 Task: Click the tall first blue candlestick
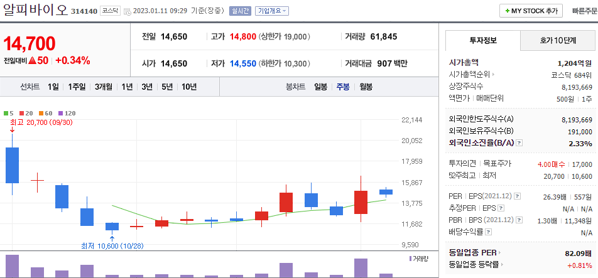[12, 165]
